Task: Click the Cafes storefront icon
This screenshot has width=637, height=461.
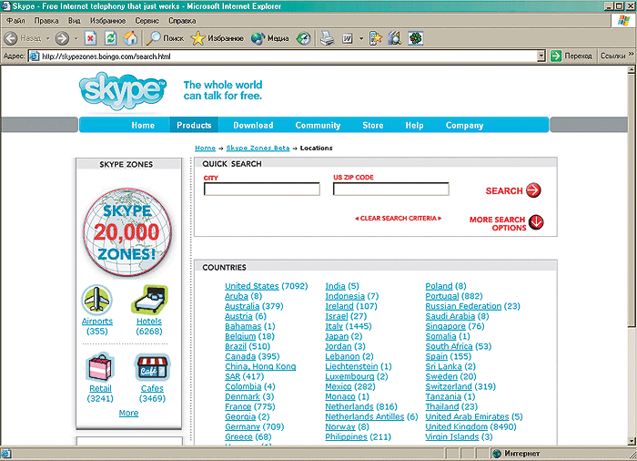Action: (152, 367)
